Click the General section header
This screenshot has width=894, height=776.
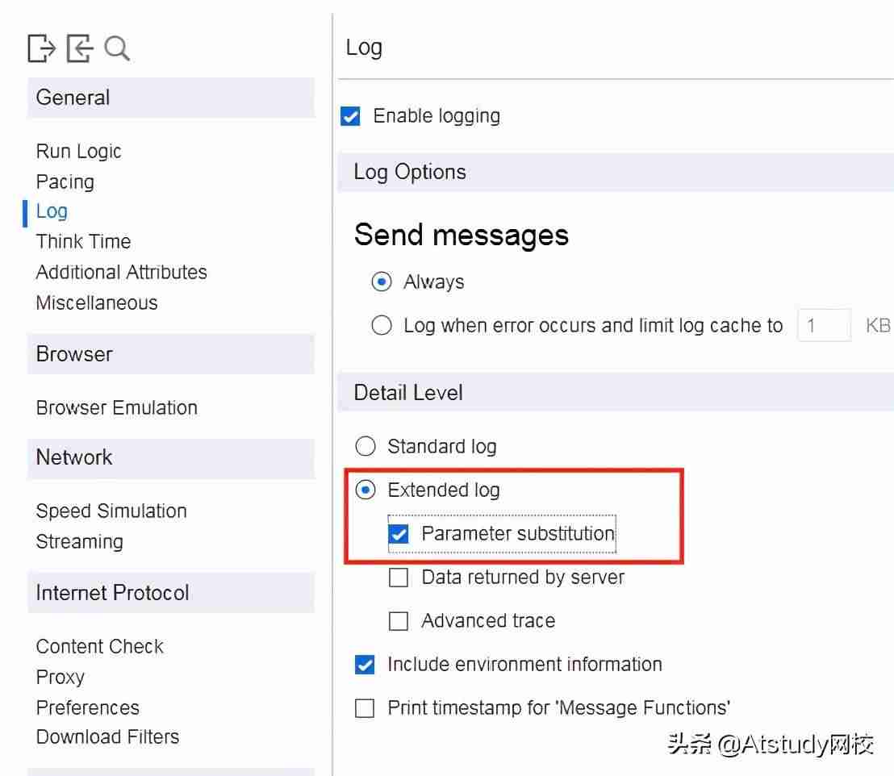(x=171, y=98)
